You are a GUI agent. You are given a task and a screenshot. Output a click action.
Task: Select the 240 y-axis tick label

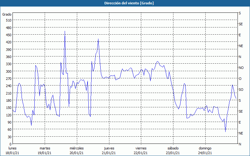pyautogui.click(x=8, y=86)
